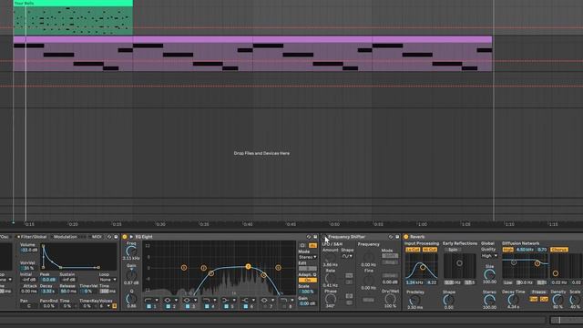
Task: Click Operator Decay 3.32 s field
Action: click(48, 292)
